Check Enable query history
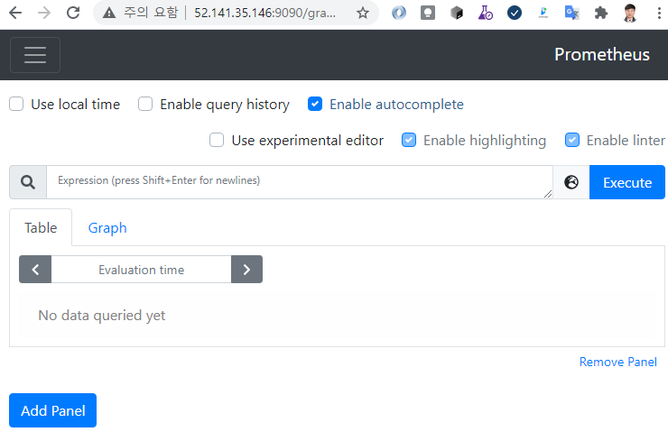 [145, 104]
